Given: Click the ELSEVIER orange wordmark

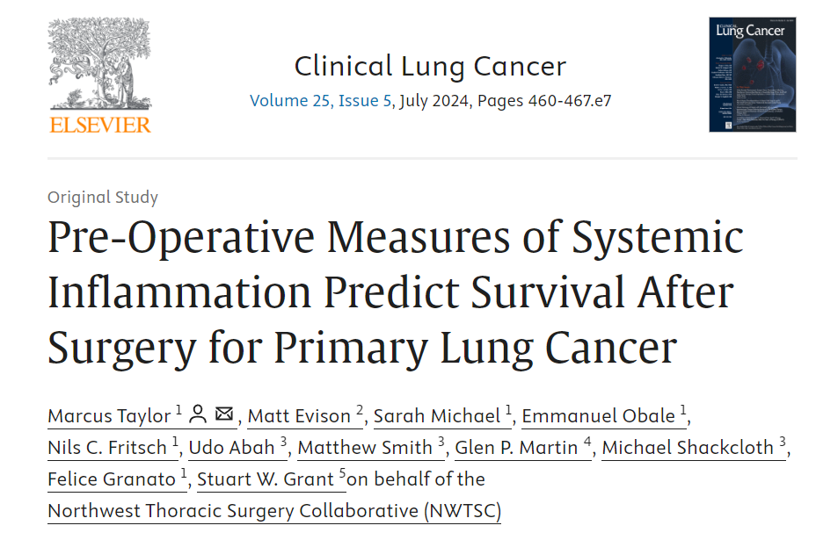Looking at the screenshot, I should pyautogui.click(x=100, y=125).
